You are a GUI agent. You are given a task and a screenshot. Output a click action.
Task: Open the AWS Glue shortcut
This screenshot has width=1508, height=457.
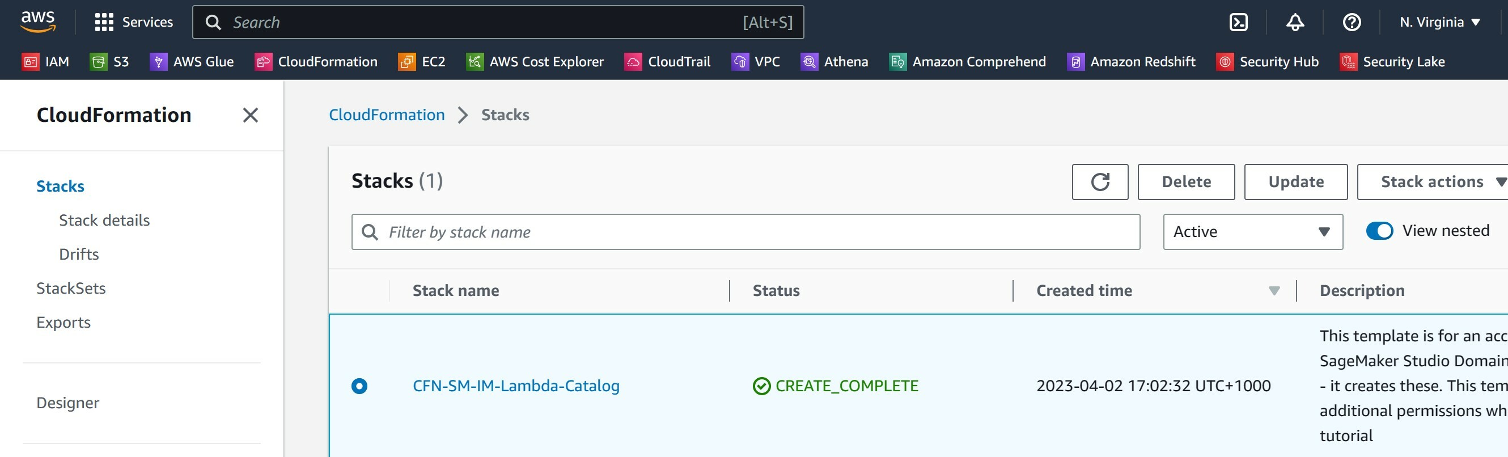click(192, 61)
